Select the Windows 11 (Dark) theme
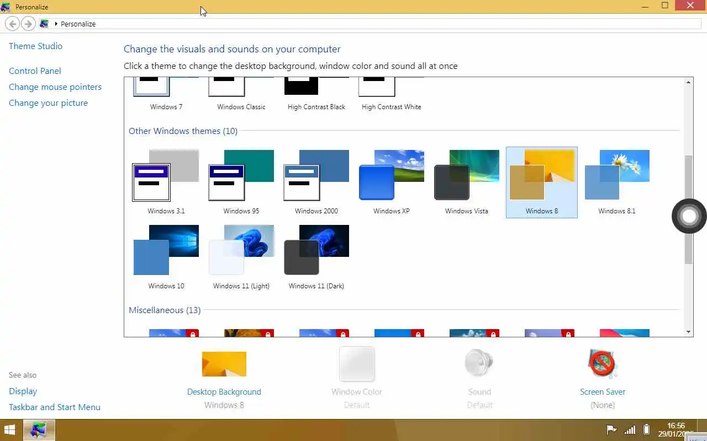 click(x=316, y=257)
